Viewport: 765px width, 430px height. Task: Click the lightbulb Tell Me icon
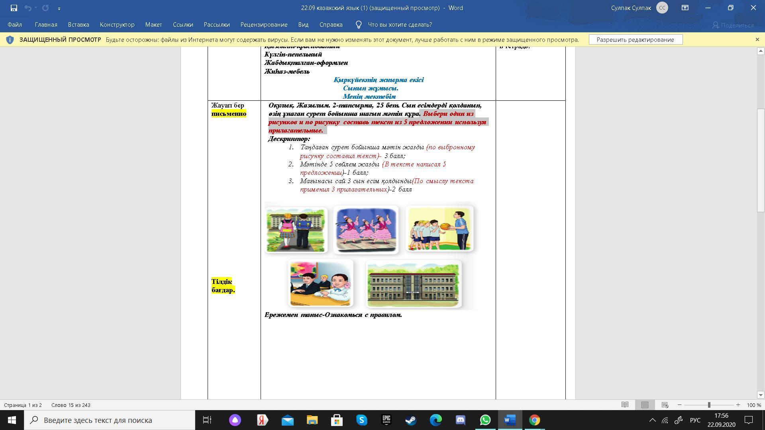click(x=359, y=25)
